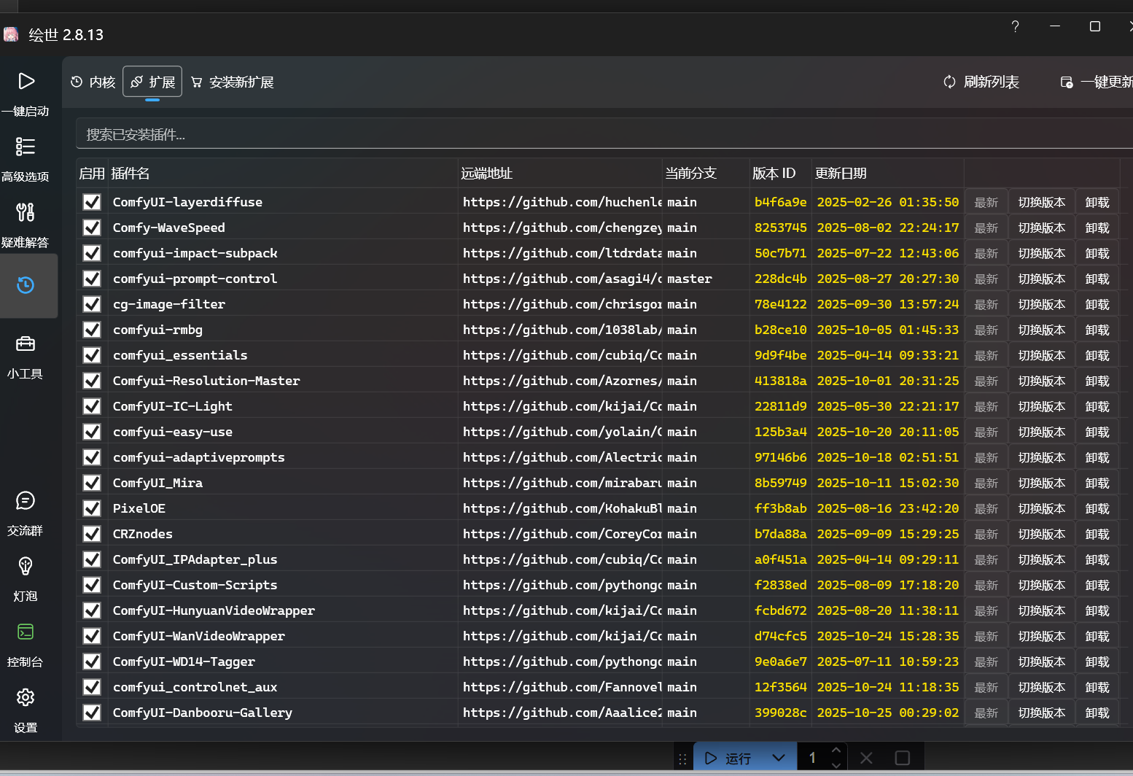Open the 控制台 console icon

[x=26, y=632]
